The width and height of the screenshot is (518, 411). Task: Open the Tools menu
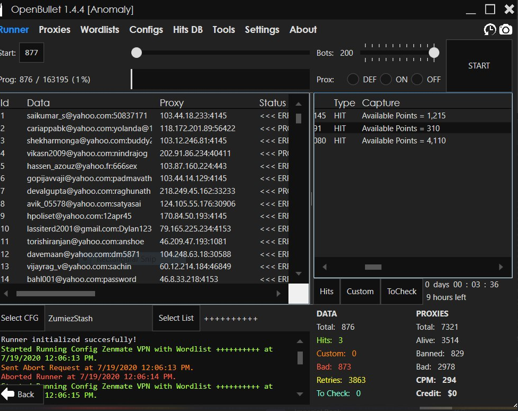click(x=224, y=30)
